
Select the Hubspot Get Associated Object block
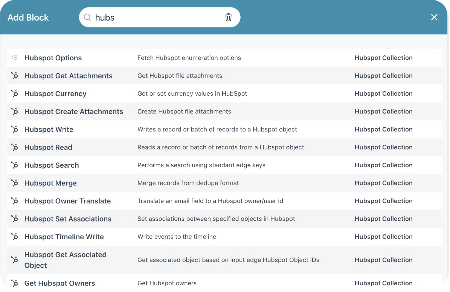point(65,260)
